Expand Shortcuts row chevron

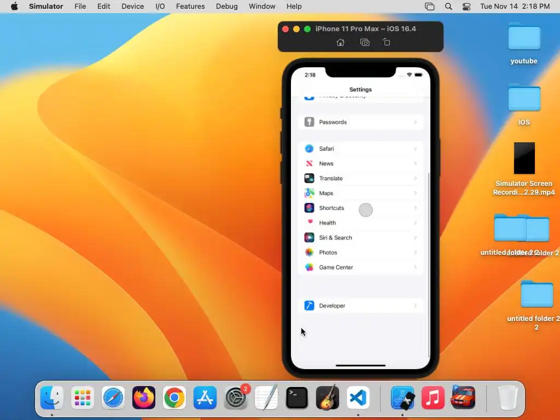pyautogui.click(x=416, y=208)
